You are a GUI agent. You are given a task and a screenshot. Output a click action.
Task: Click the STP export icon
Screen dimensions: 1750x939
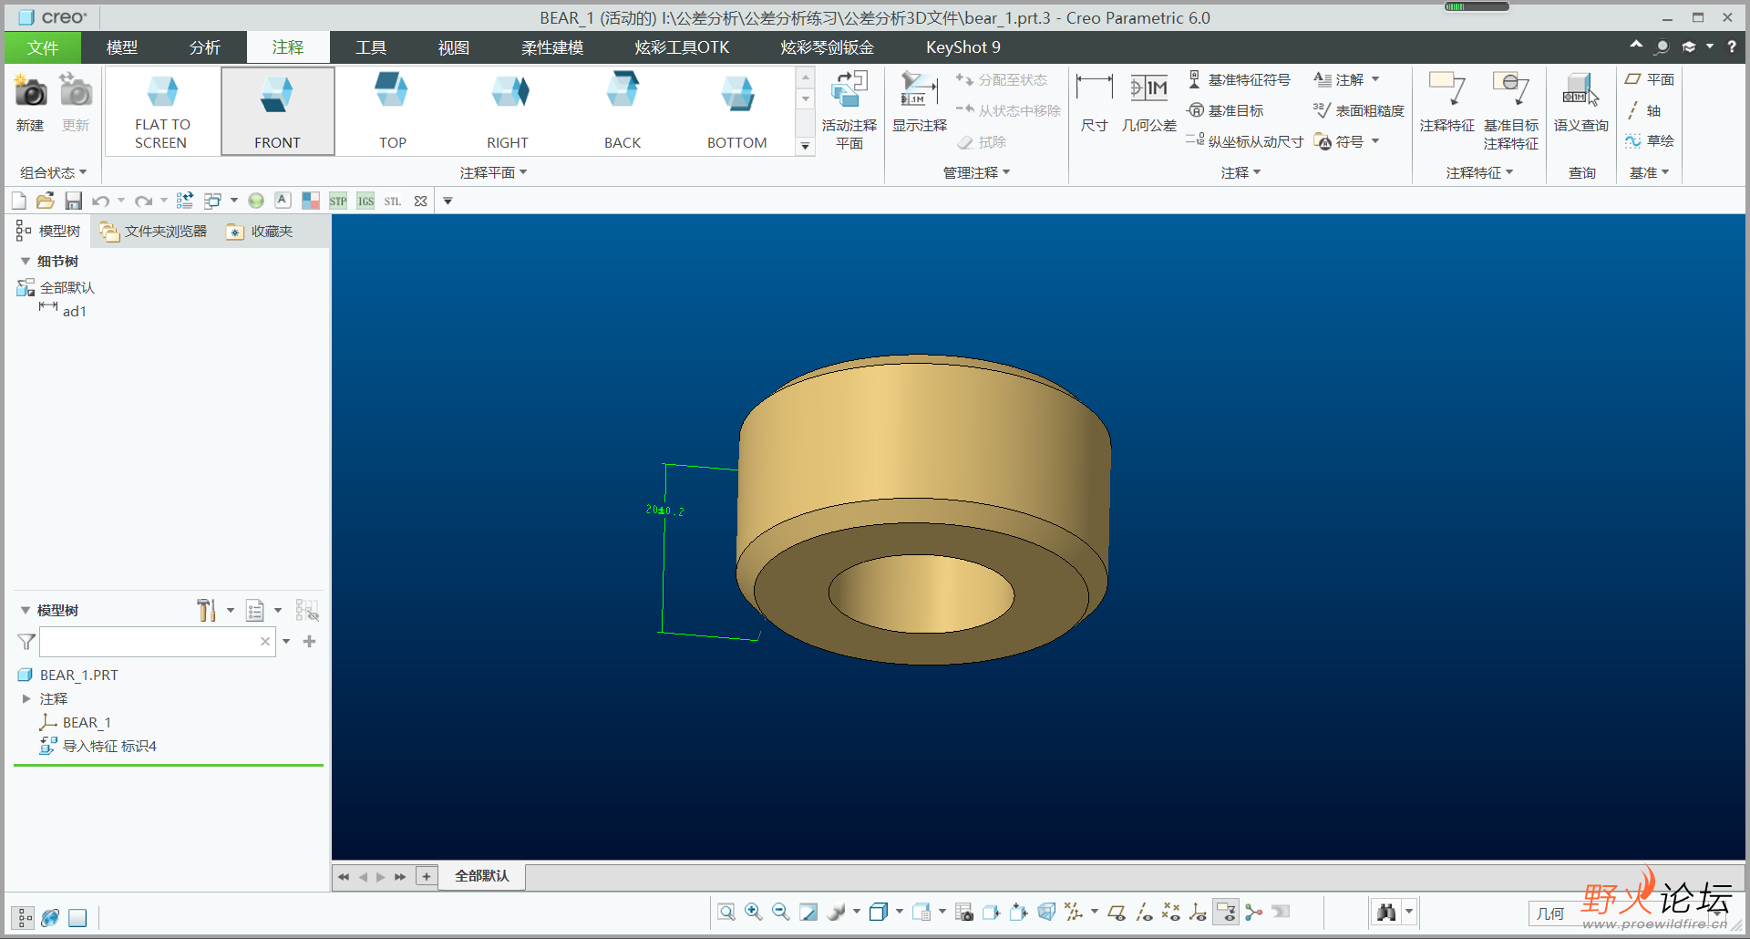click(x=338, y=201)
